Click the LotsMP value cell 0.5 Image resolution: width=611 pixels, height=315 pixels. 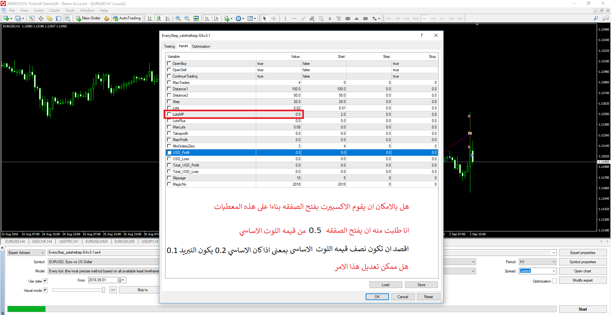(x=278, y=114)
